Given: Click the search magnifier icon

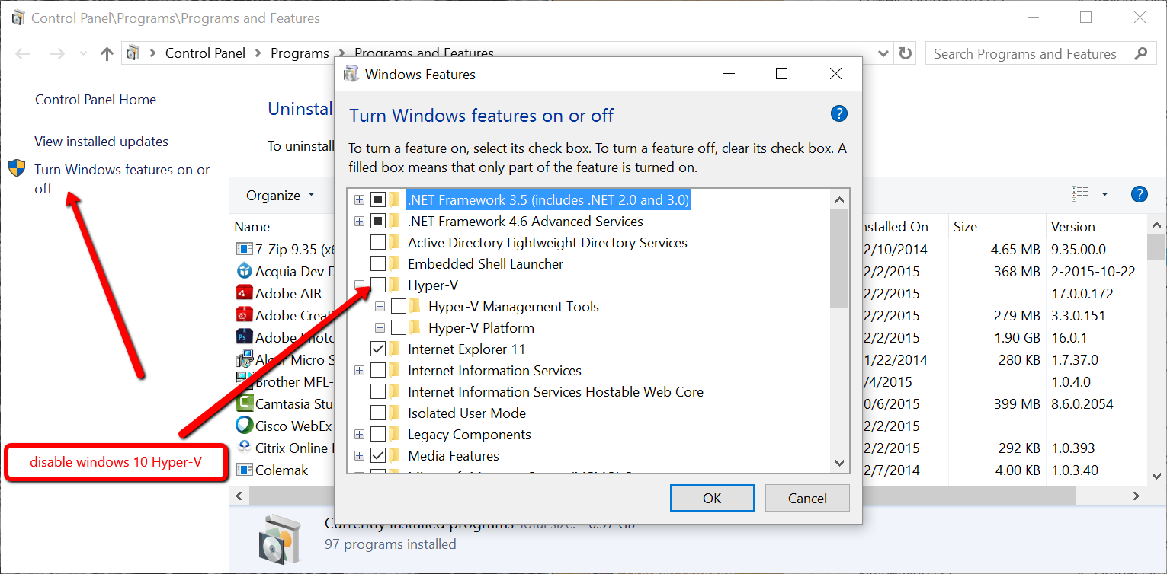Looking at the screenshot, I should point(1140,53).
